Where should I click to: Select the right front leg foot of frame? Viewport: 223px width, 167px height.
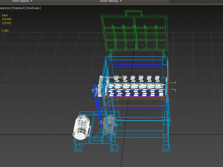click(166, 148)
